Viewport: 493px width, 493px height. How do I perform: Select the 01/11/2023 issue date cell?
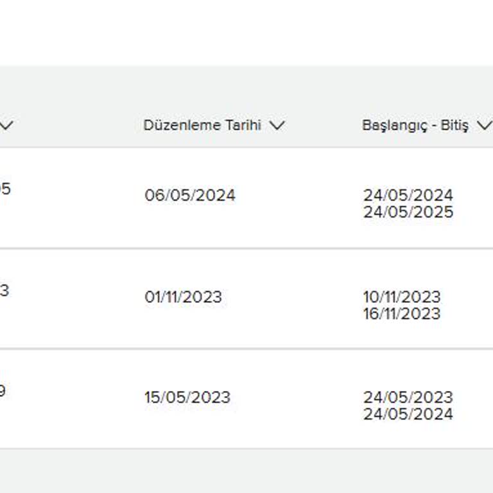(183, 297)
